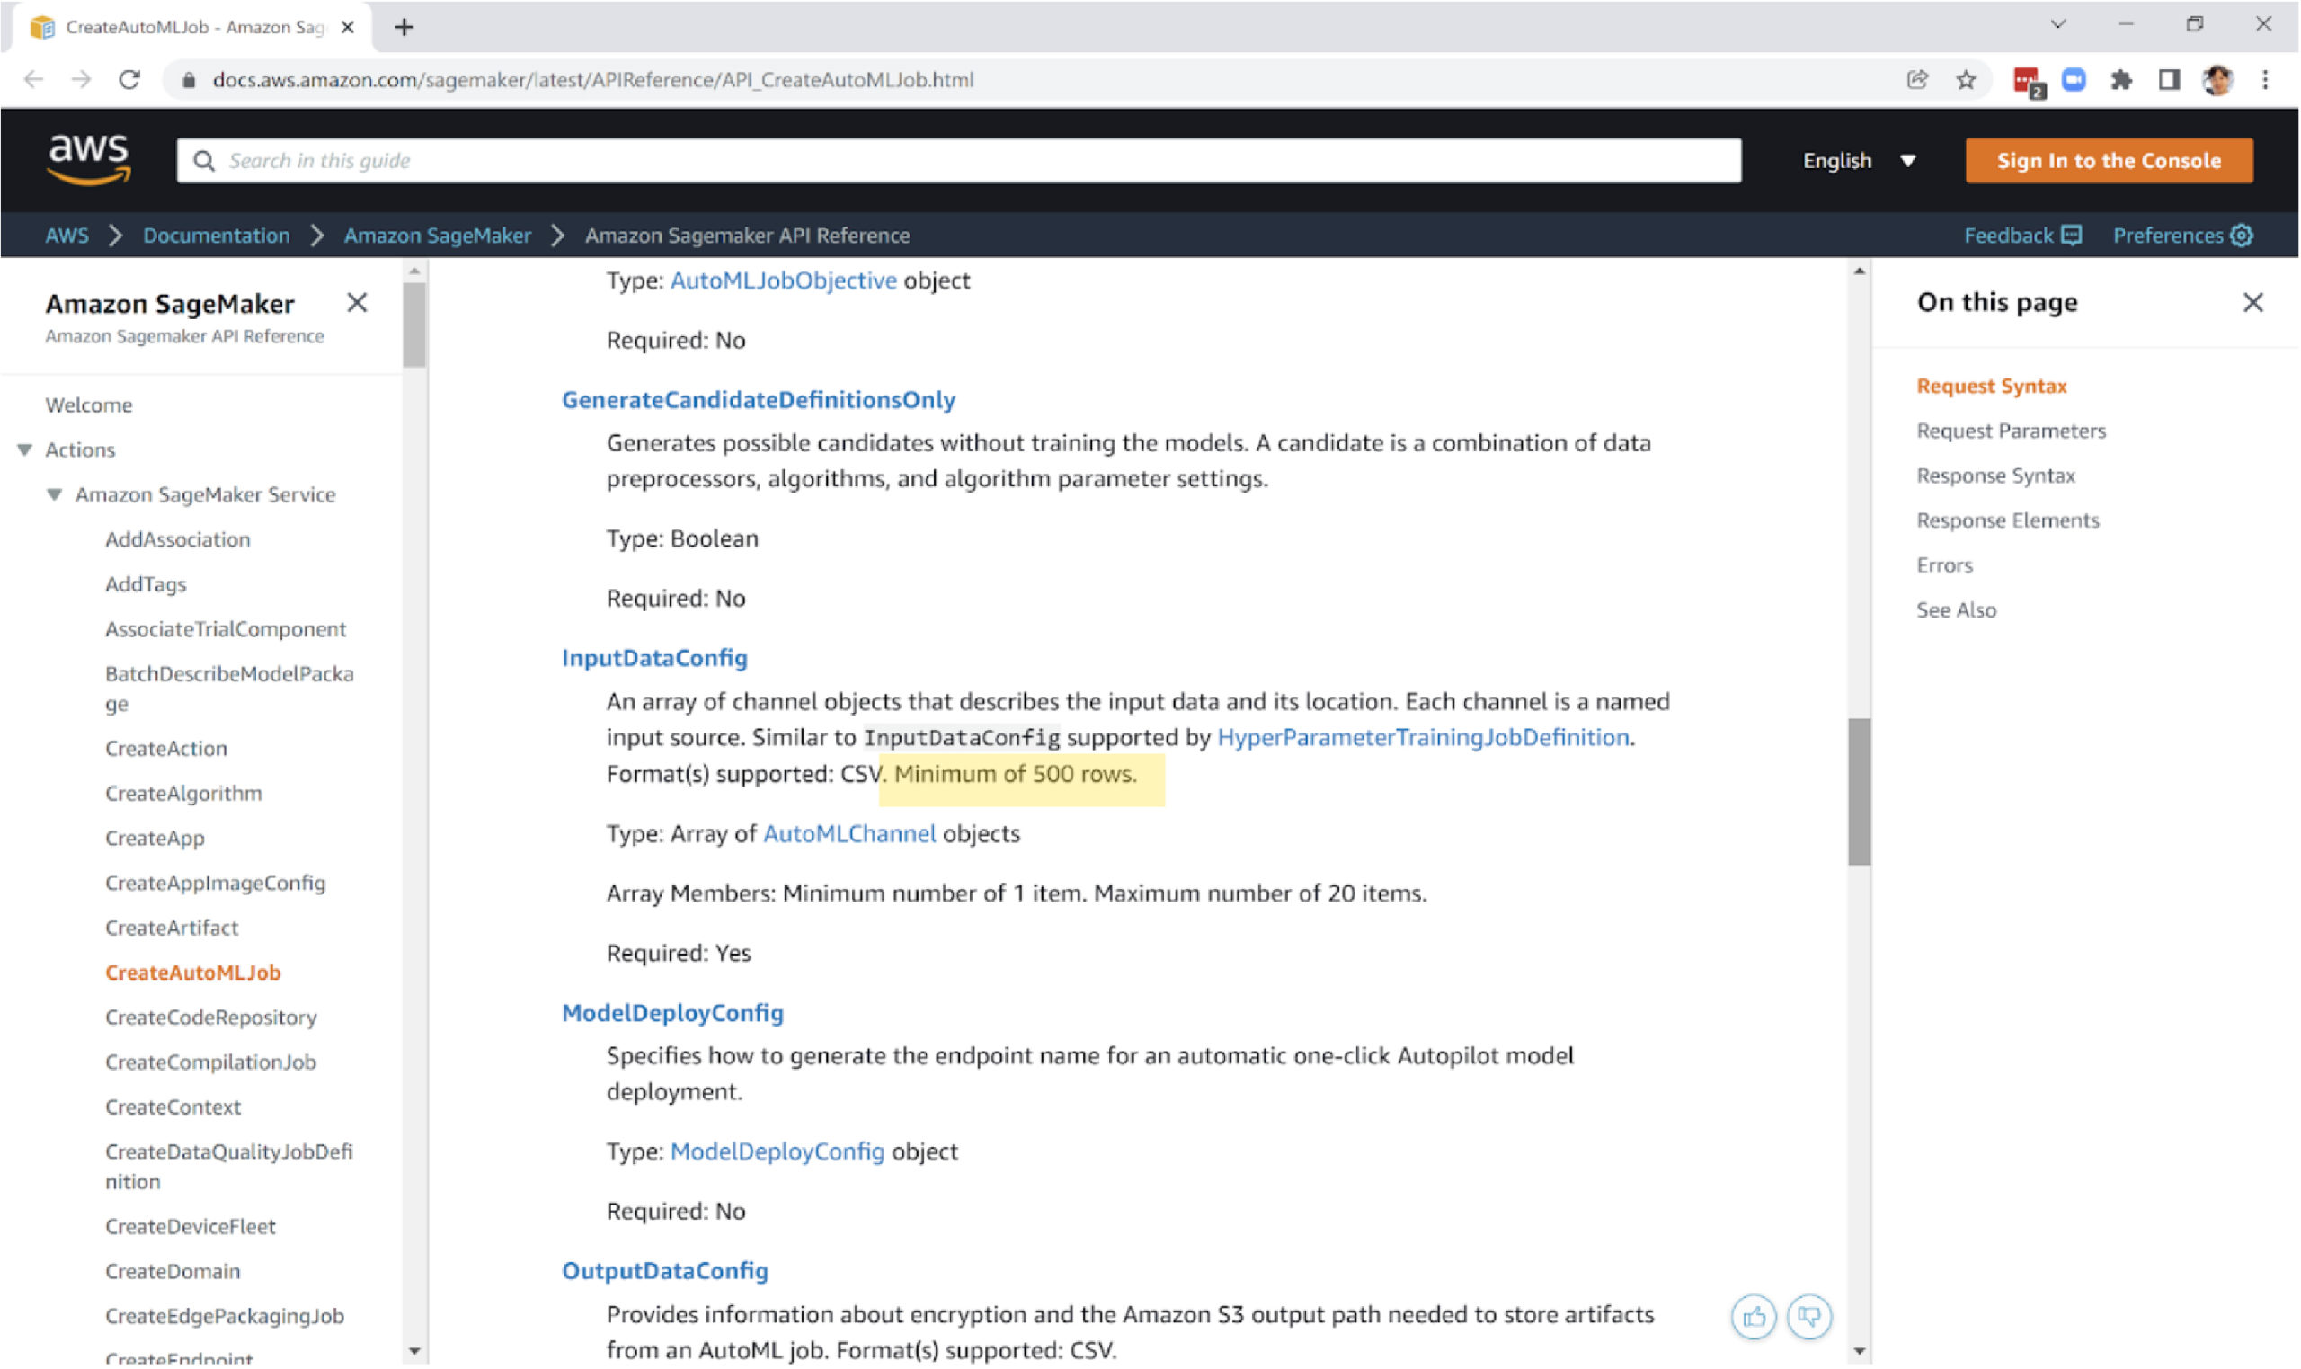Click the Feedback speech-bubble icon
This screenshot has width=2301, height=1369.
2073,236
